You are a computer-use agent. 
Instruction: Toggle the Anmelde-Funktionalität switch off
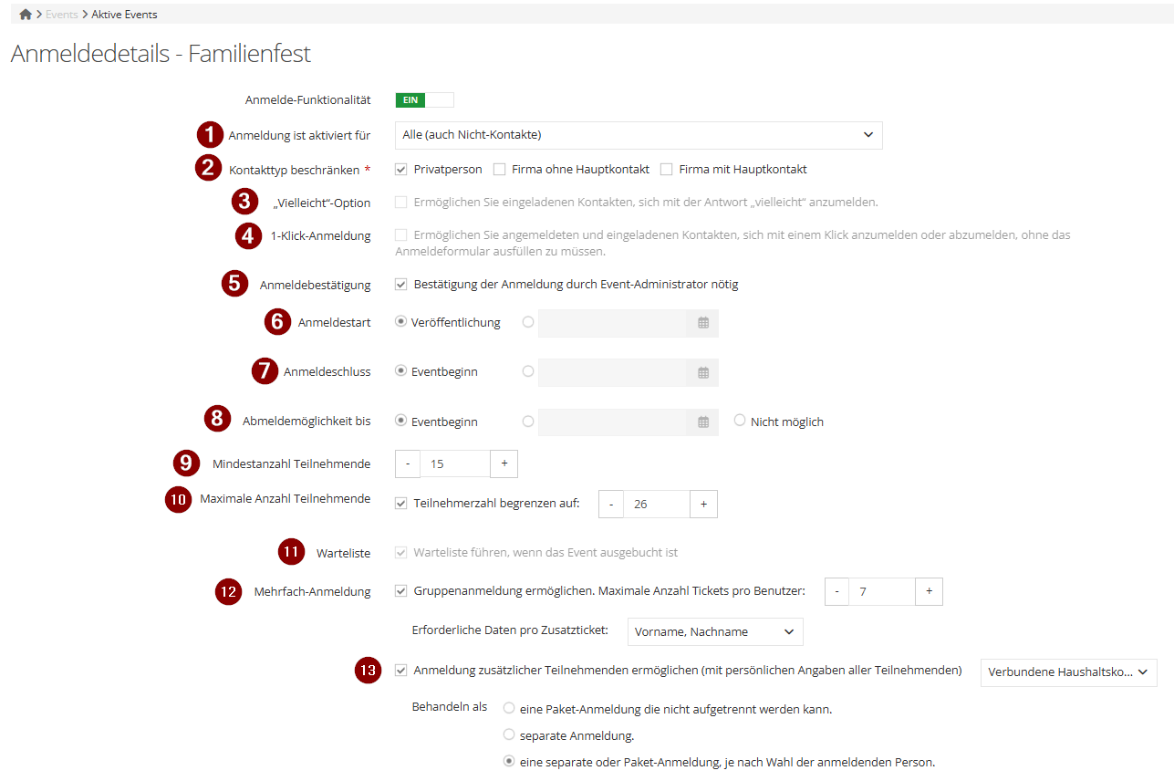424,100
